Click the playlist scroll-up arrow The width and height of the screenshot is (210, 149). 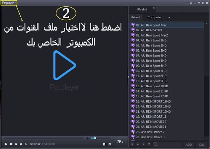coord(206,24)
